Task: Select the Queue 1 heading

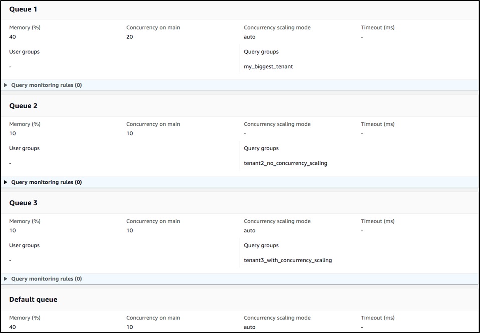Action: (23, 9)
